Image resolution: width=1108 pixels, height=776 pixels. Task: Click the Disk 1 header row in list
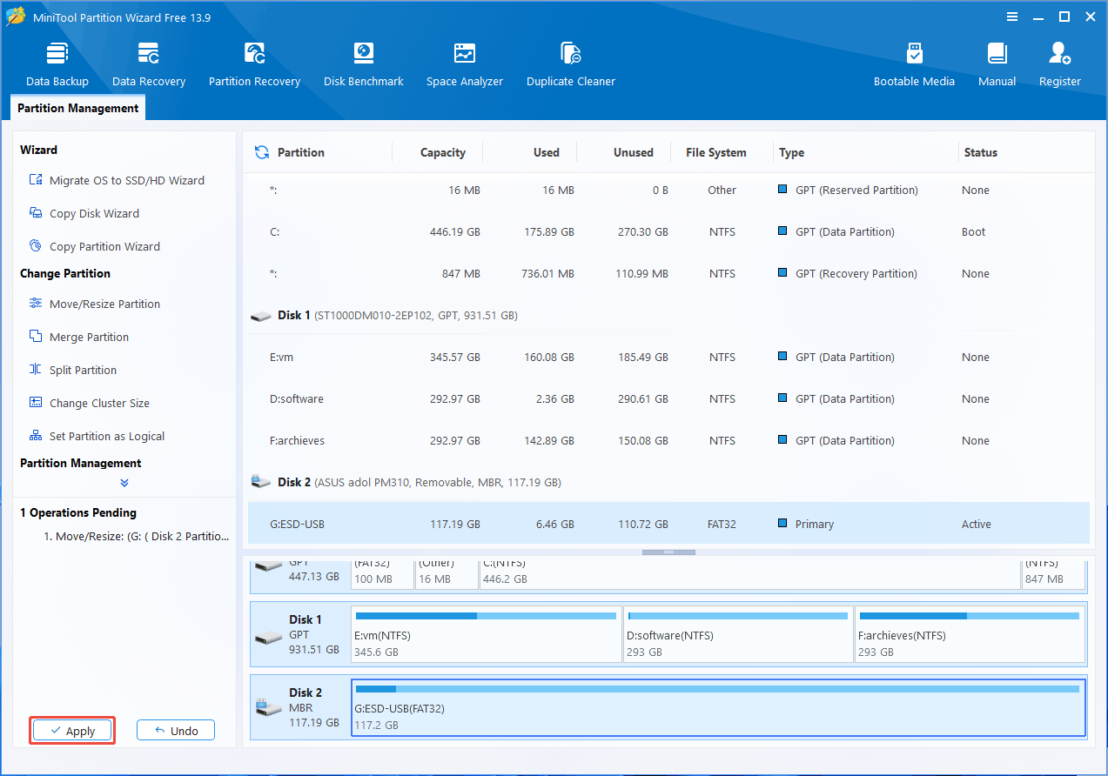668,316
